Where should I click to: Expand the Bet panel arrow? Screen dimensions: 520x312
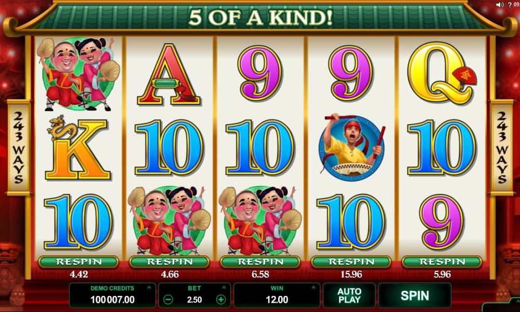tap(224, 287)
